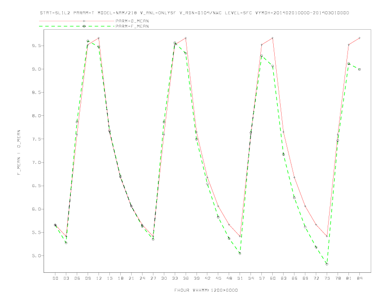Image resolution: width=392 pixels, height=303 pixels.
Task: Click x-axis tick label 30
Action: pyautogui.click(x=164, y=278)
